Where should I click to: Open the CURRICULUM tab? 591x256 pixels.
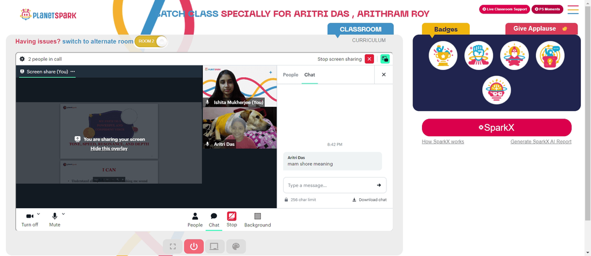tap(369, 40)
